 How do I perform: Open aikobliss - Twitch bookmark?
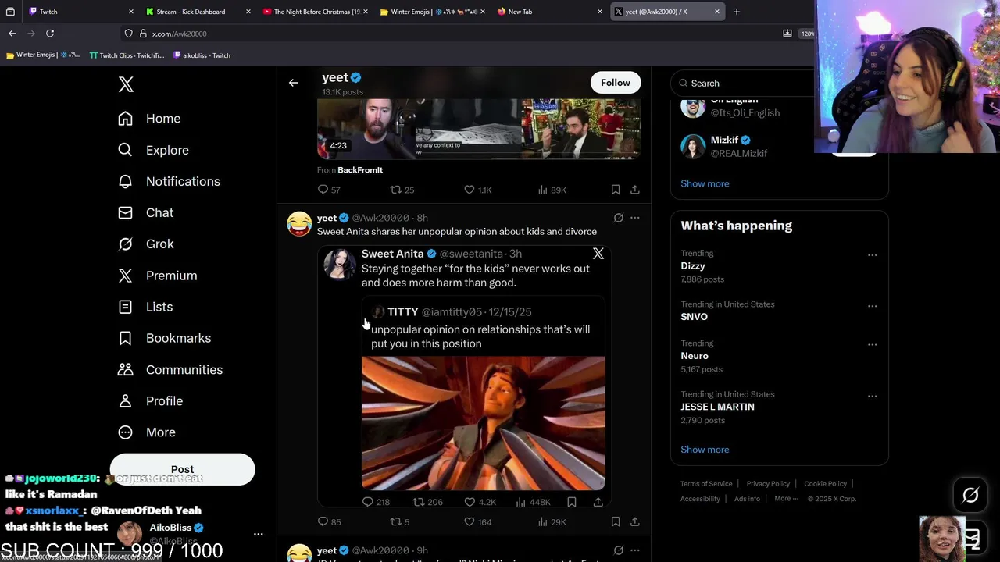point(202,55)
